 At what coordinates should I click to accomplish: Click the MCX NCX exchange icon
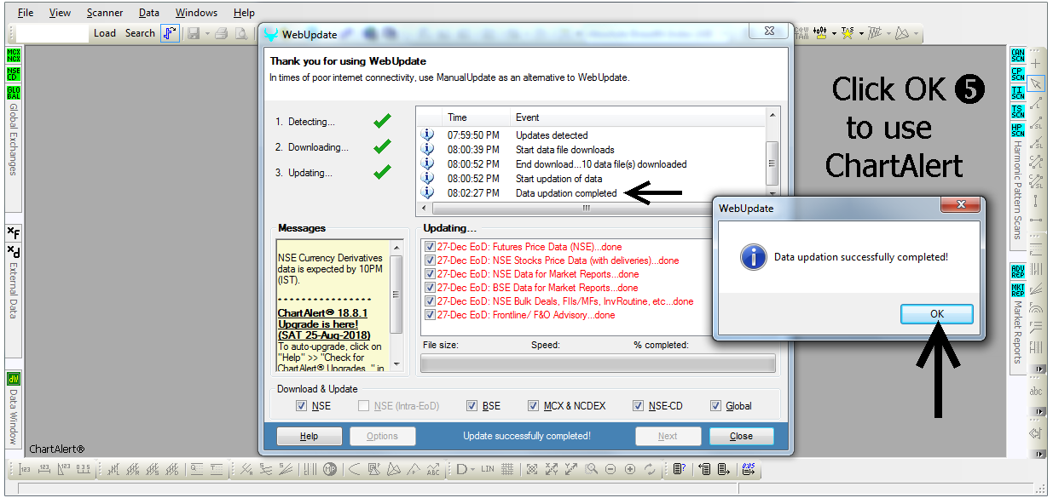[14, 55]
